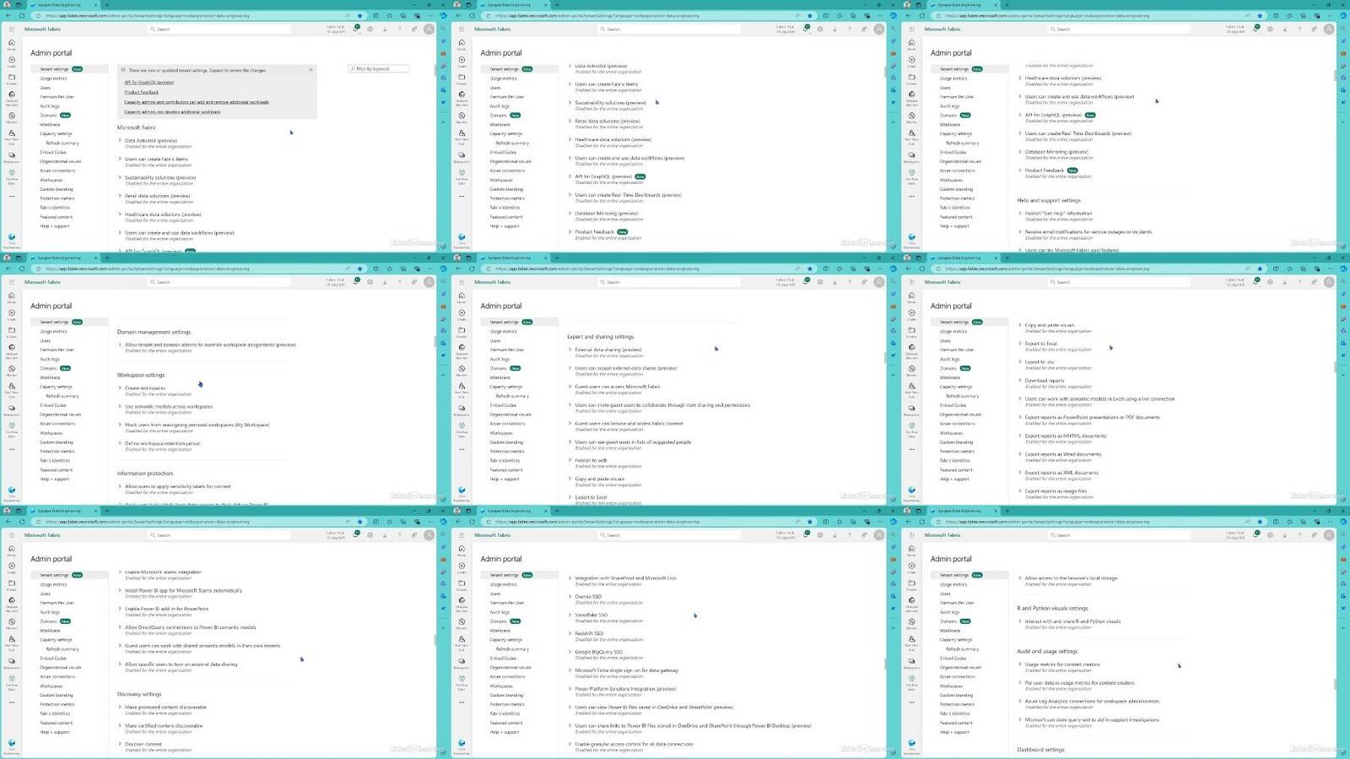Expand Usage metrics for content creators setting
1350x759 pixels.
1020,664
